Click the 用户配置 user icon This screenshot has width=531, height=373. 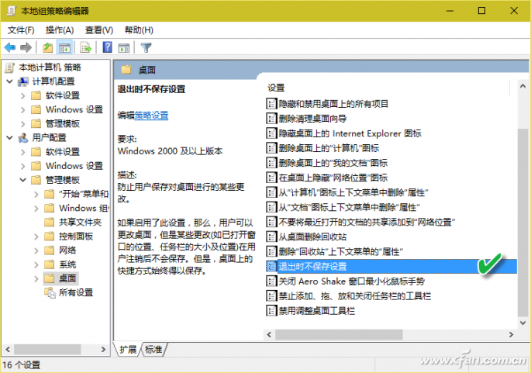point(23,137)
